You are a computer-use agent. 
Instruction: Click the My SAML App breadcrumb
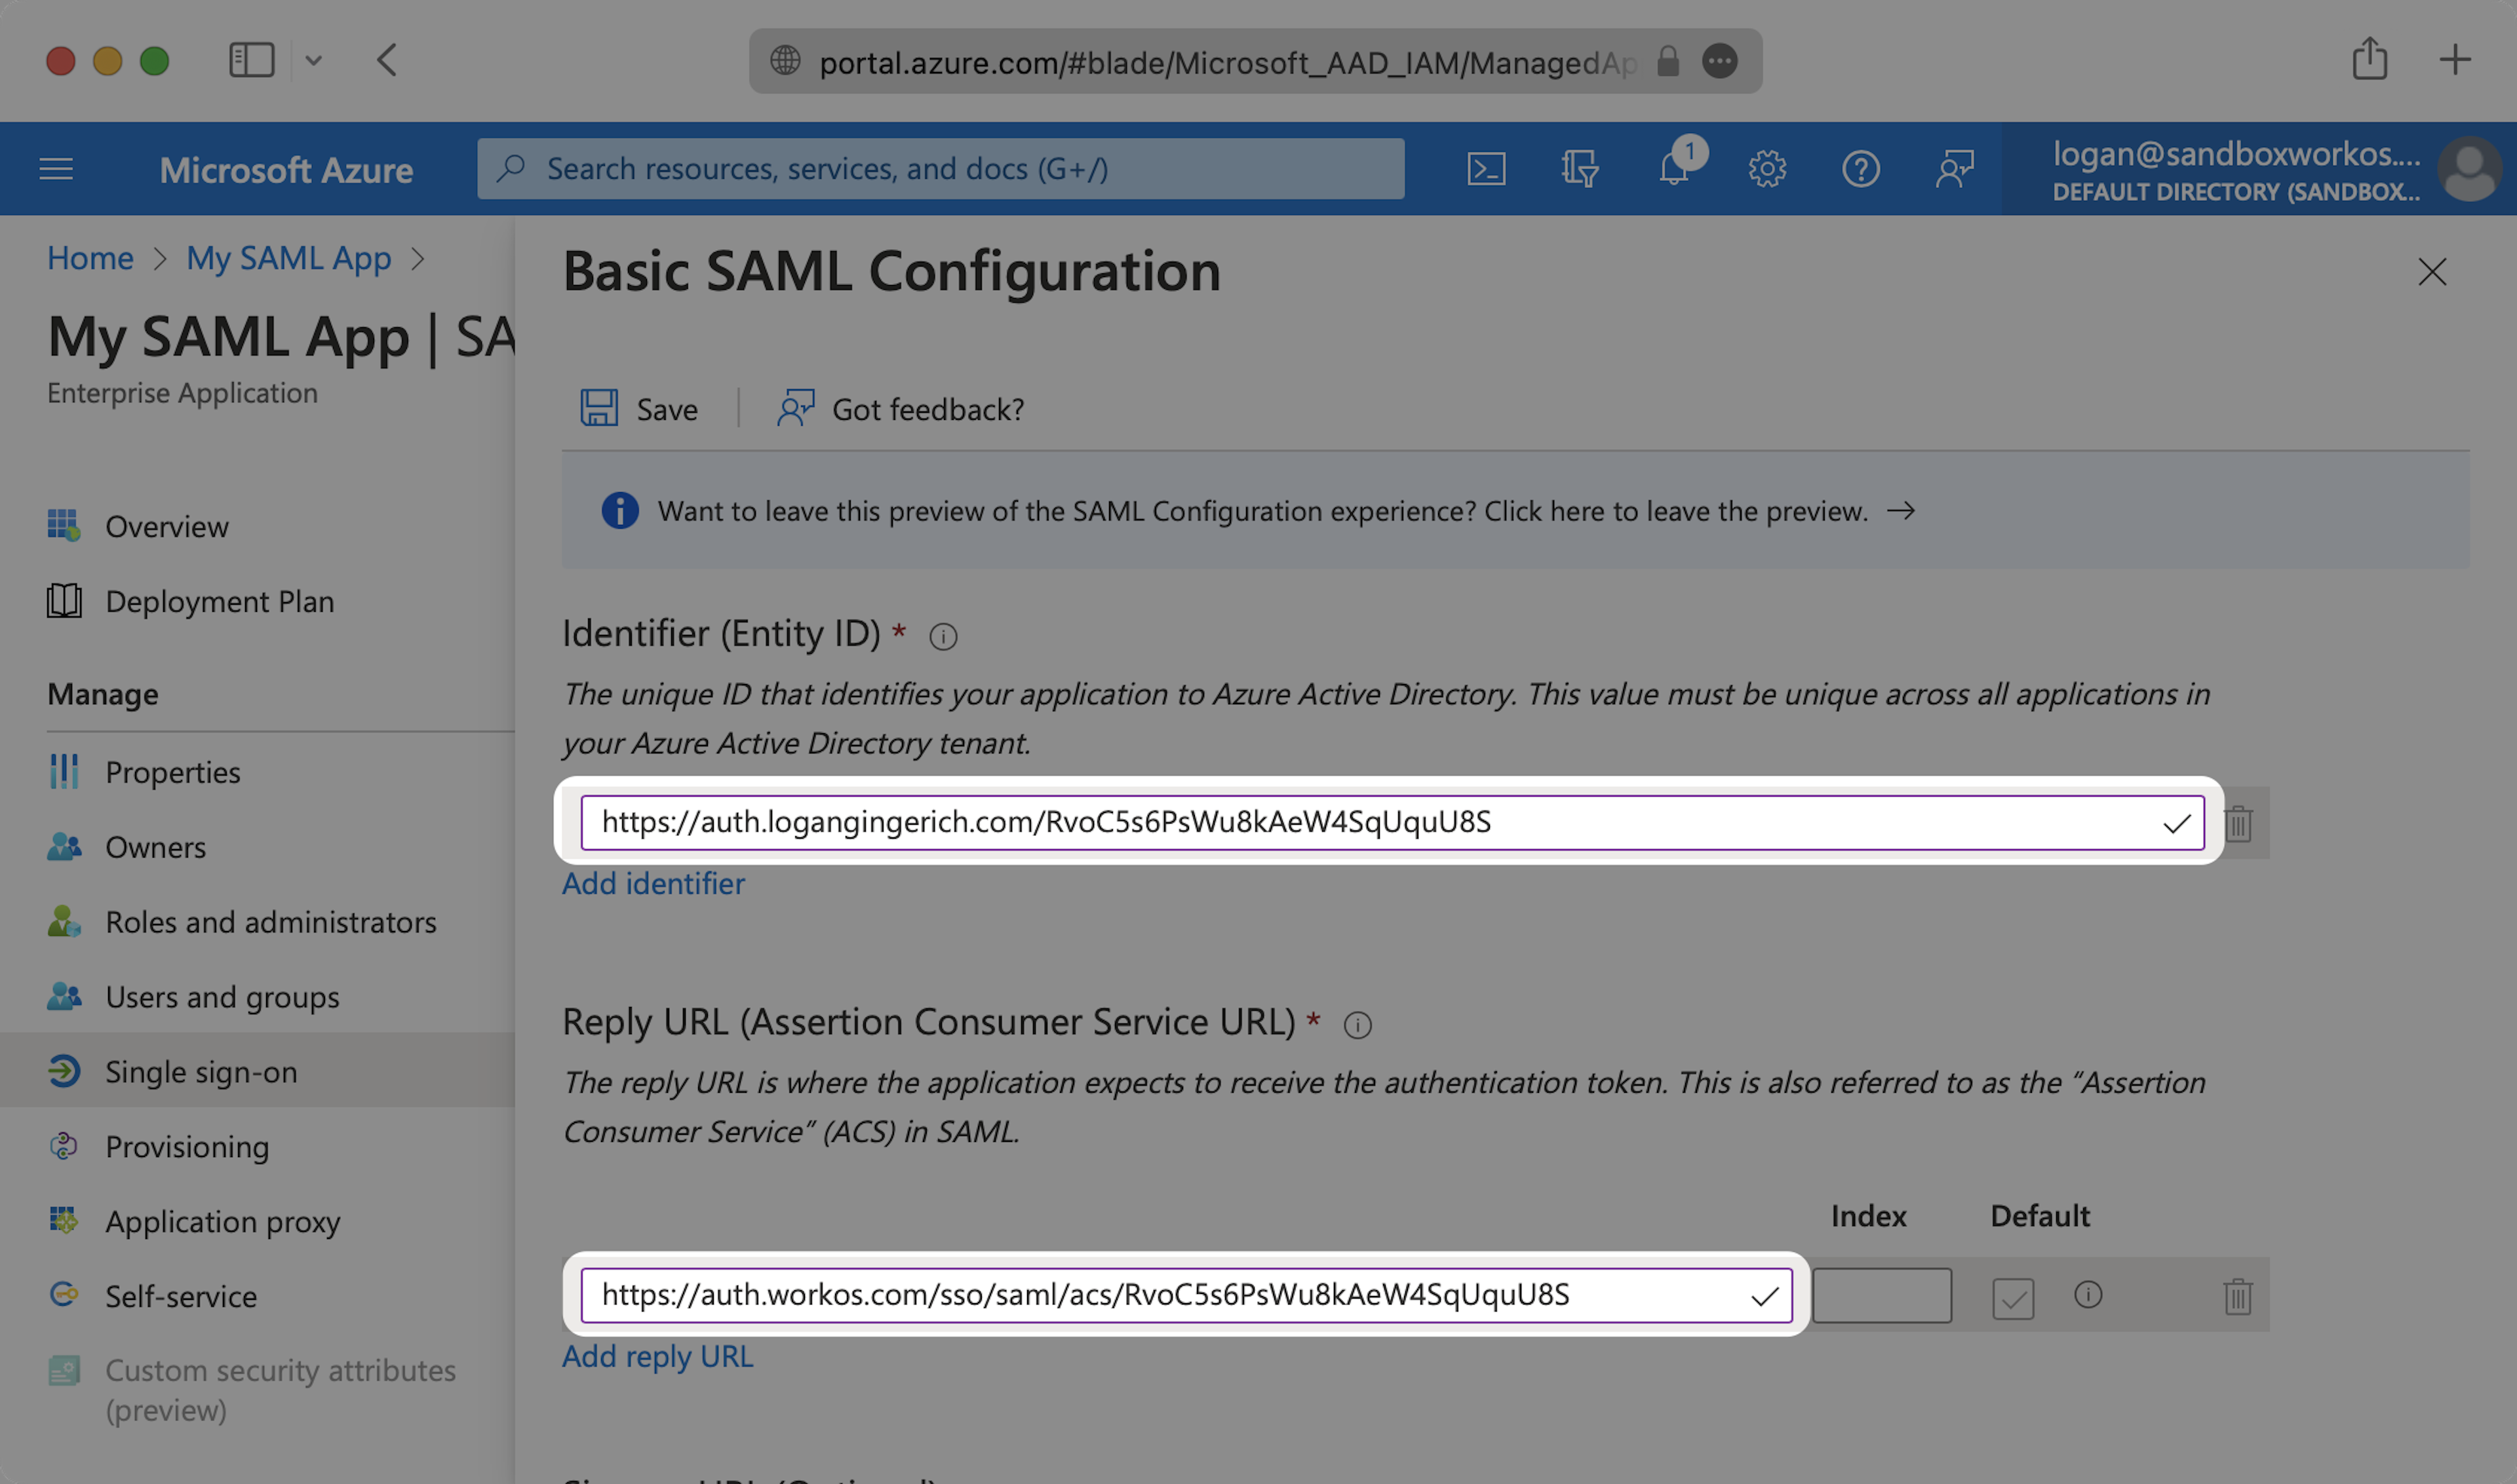click(288, 258)
